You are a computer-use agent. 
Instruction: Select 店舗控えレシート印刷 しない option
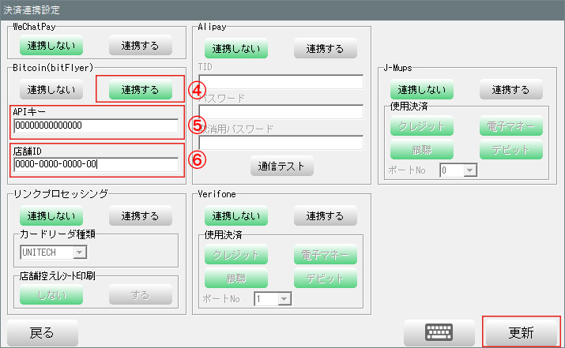pyautogui.click(x=51, y=294)
